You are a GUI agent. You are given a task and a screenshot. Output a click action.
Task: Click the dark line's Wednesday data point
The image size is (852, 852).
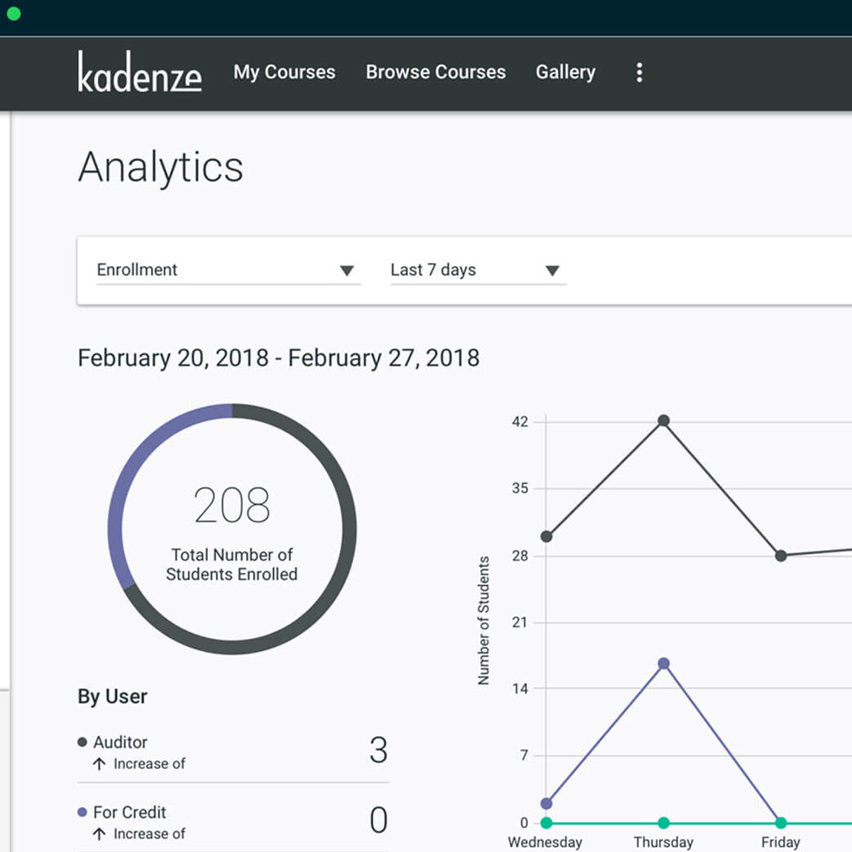pos(546,536)
